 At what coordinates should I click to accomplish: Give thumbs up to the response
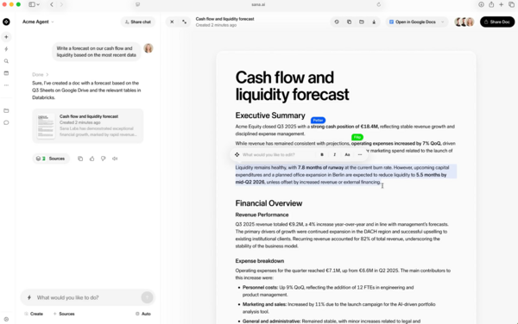tap(92, 159)
